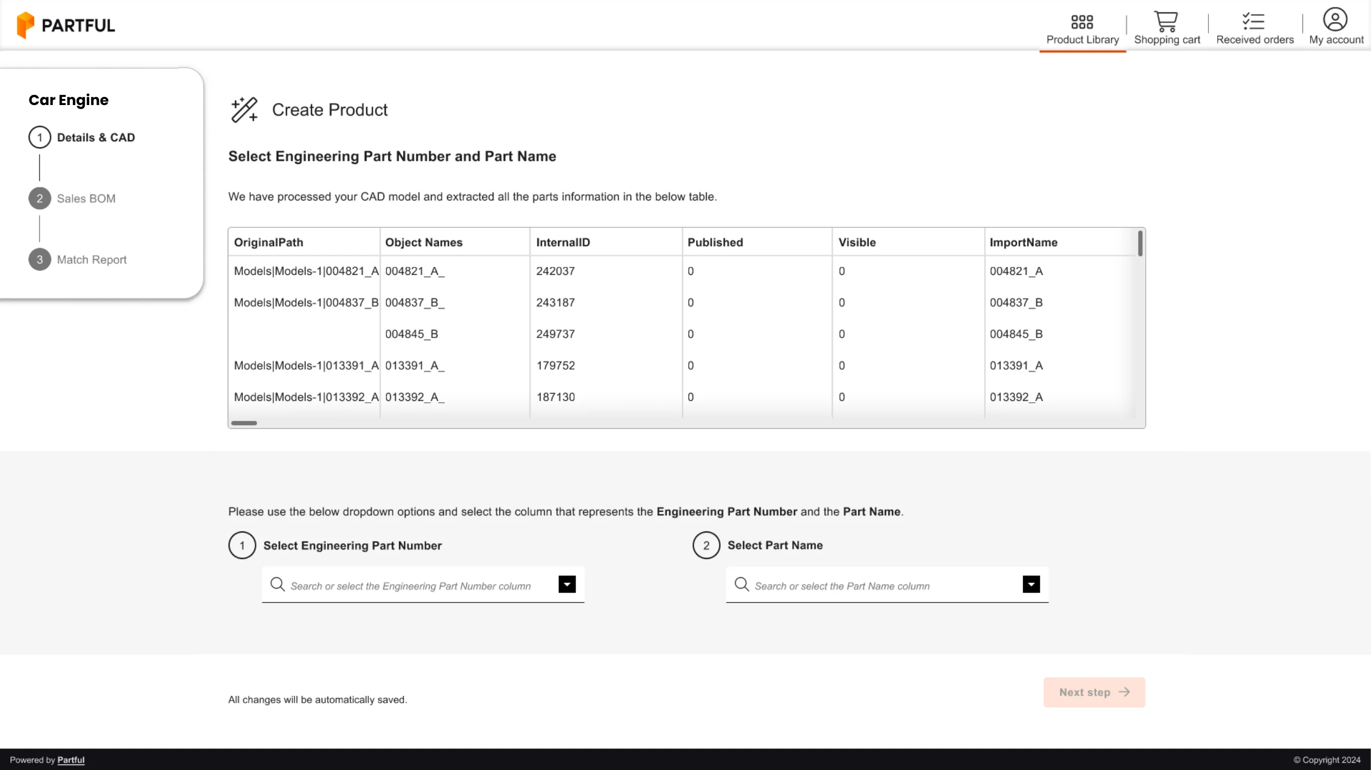
Task: Click the numbered circle 2 beside Select Part Name
Action: tap(706, 545)
